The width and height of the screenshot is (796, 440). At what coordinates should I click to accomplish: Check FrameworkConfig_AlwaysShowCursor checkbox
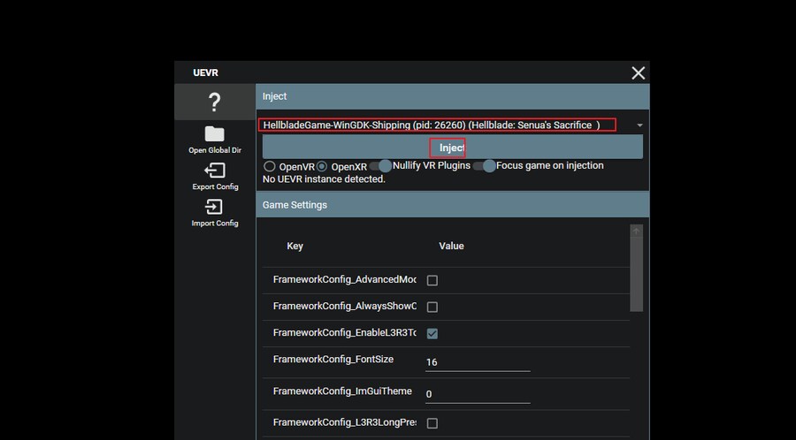(x=432, y=307)
